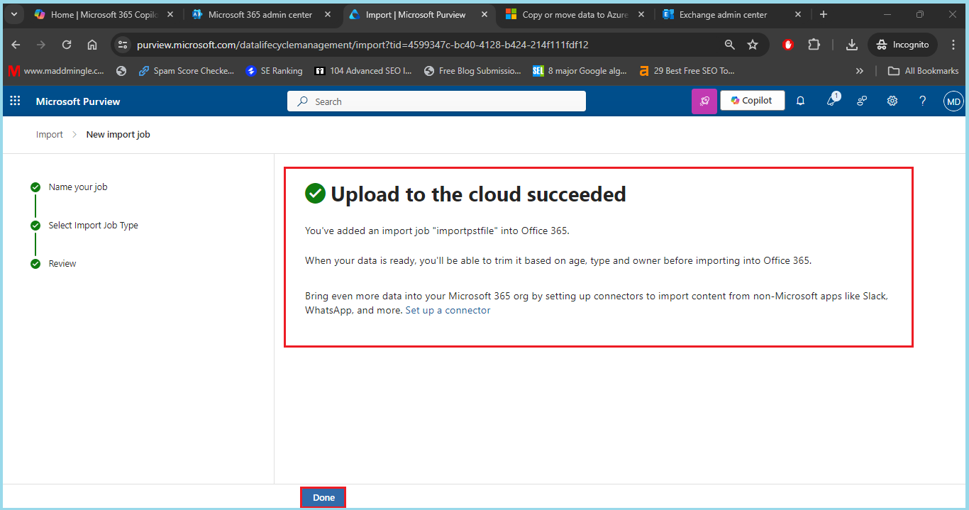Open the Microsoft Purview app launcher waffle
Viewport: 969px width, 510px height.
tap(15, 101)
